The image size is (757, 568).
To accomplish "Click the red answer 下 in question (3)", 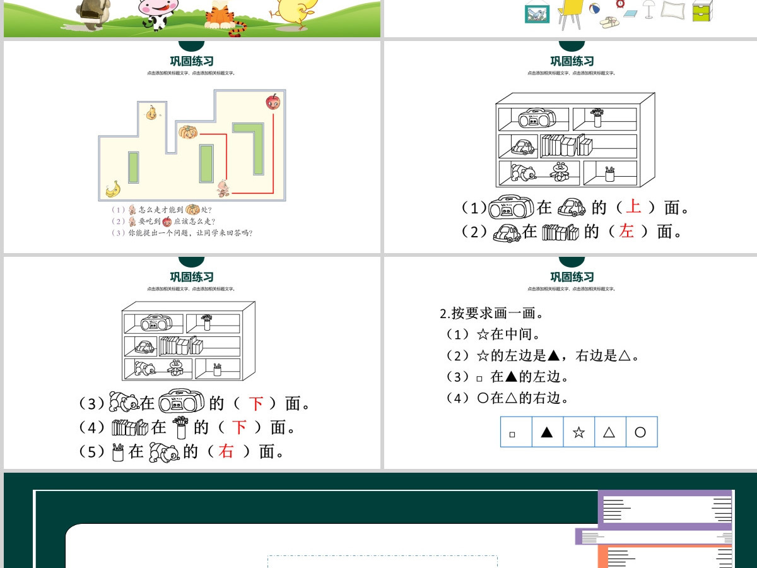I will pos(255,403).
